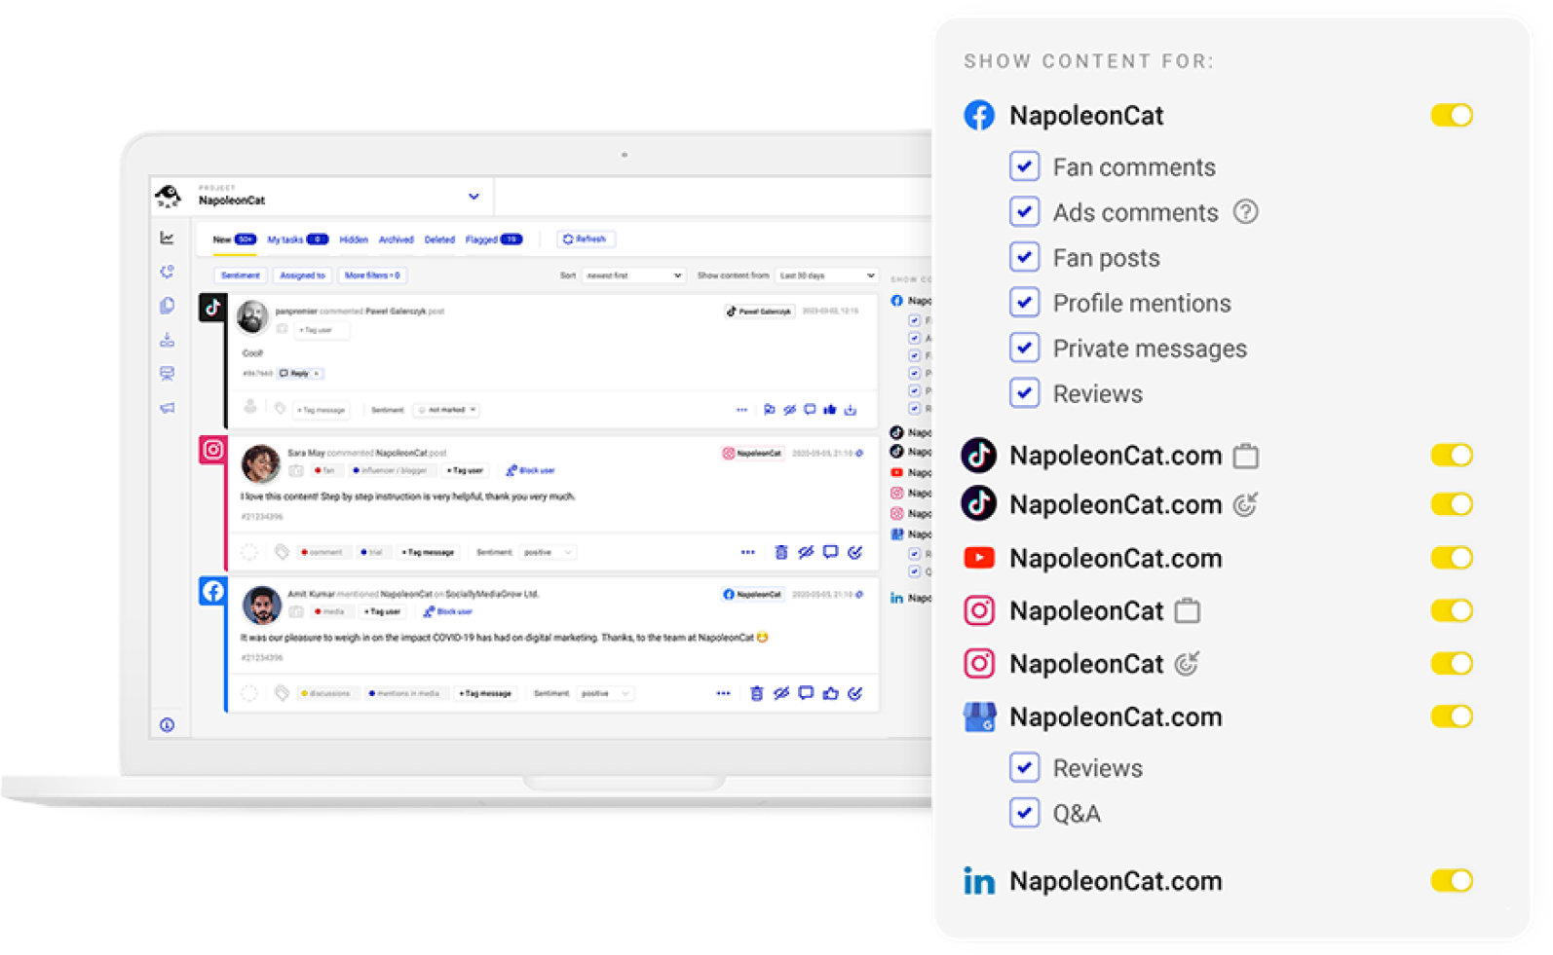Click the download tray icon in left sidebar
This screenshot has height=955, width=1553.
168,340
